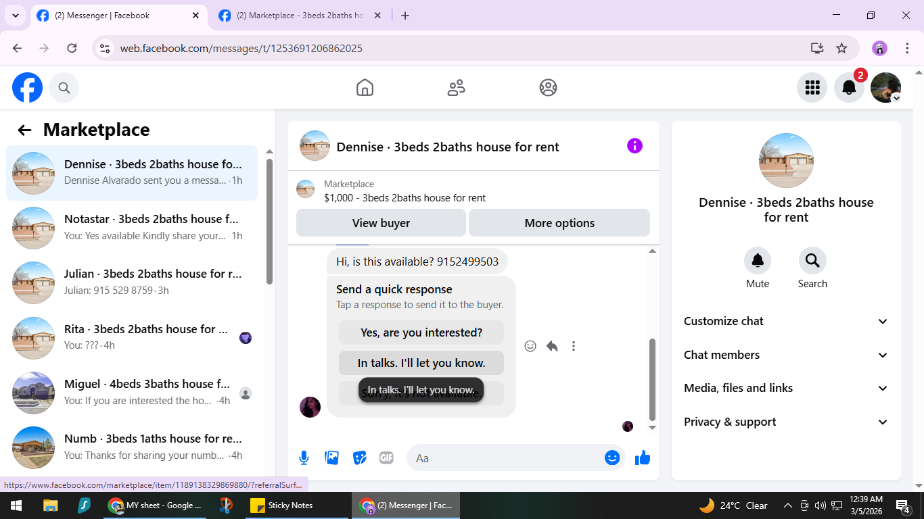Open the clock showing 12:39 AM
924x519 pixels.
(x=866, y=505)
